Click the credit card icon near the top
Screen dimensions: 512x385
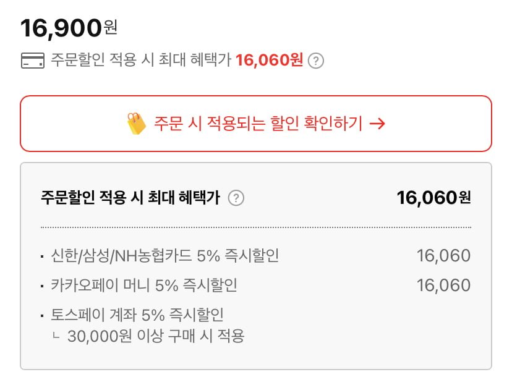pos(32,61)
